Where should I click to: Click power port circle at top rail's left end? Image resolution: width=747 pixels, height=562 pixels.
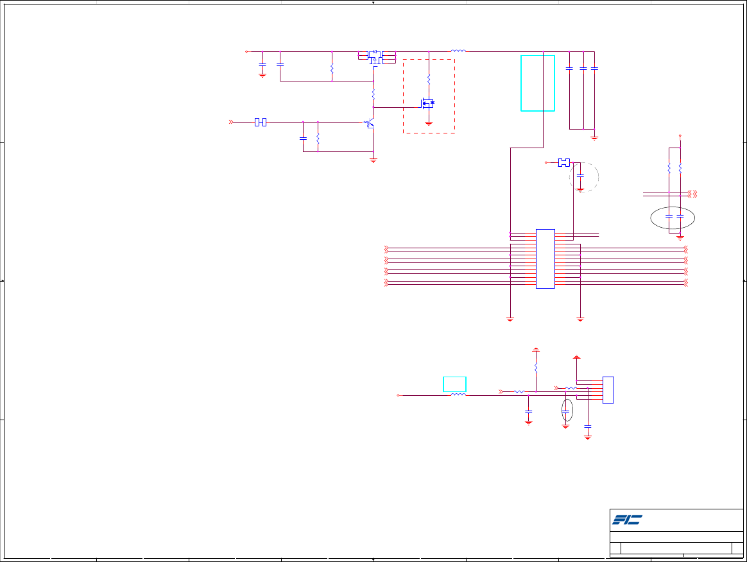[x=246, y=51]
